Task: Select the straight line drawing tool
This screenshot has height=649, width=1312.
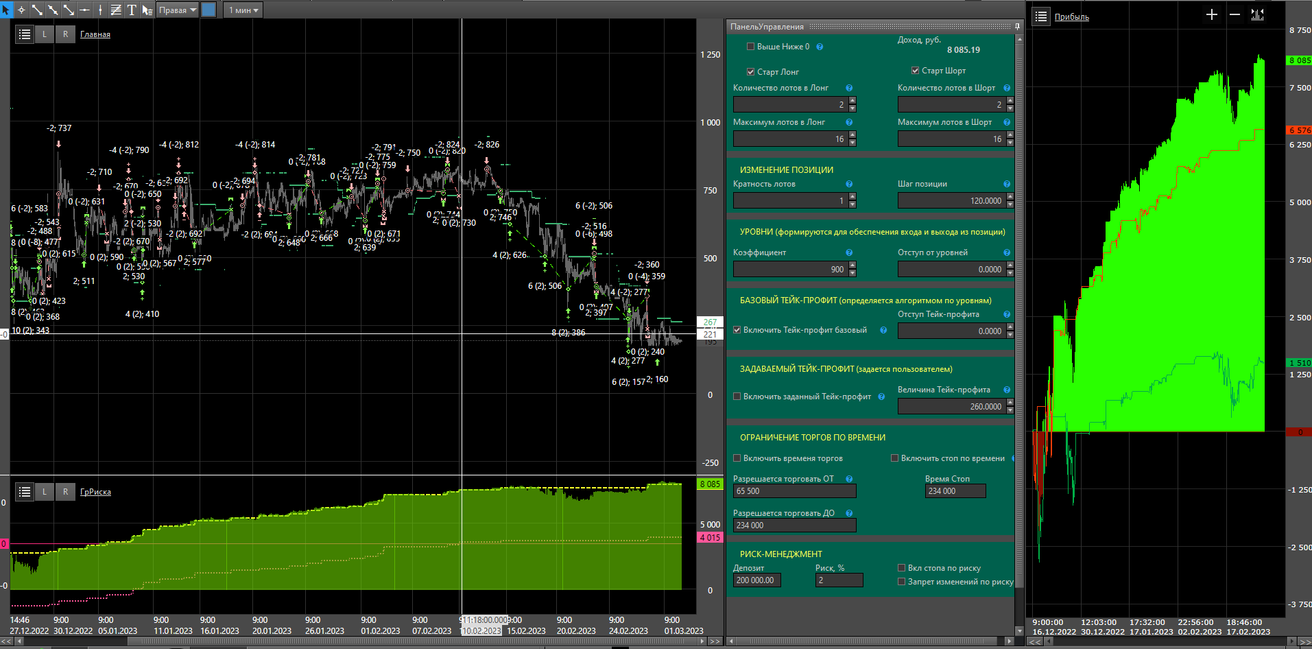Action: (x=37, y=10)
